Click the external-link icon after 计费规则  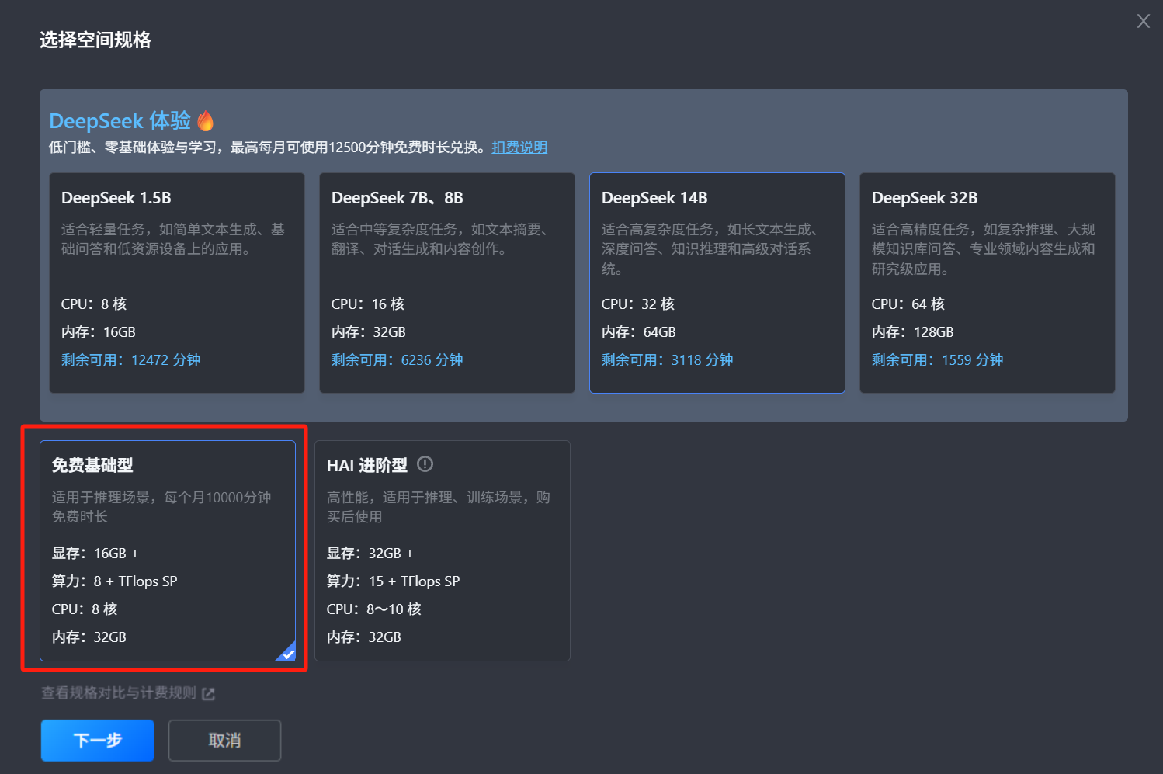tap(208, 693)
